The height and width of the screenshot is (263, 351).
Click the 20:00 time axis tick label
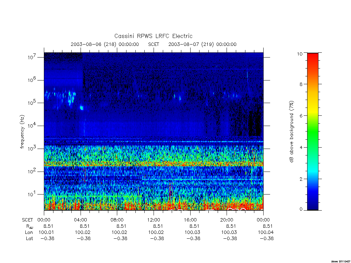coord(227,220)
